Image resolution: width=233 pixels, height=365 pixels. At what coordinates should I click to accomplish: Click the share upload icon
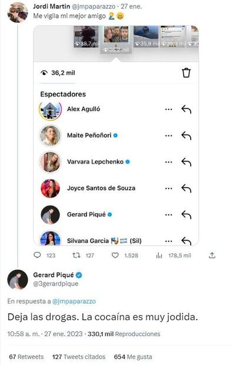(x=212, y=255)
